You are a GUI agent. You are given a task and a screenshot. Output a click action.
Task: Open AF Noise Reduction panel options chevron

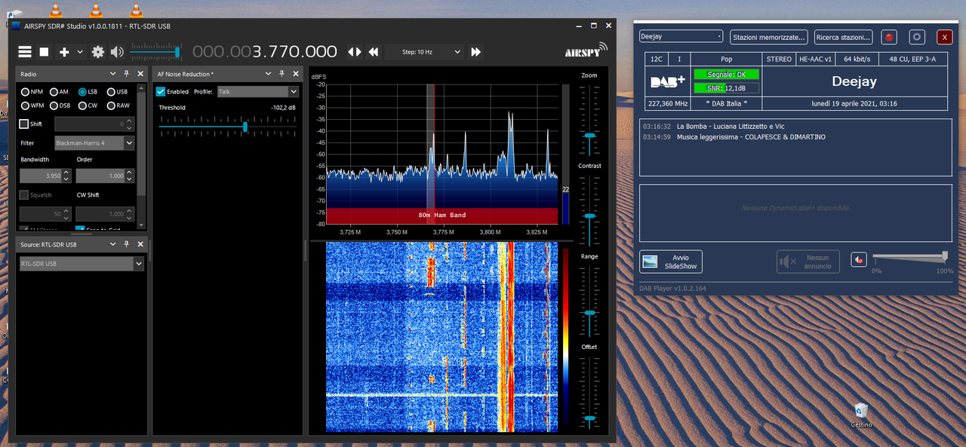pos(269,74)
